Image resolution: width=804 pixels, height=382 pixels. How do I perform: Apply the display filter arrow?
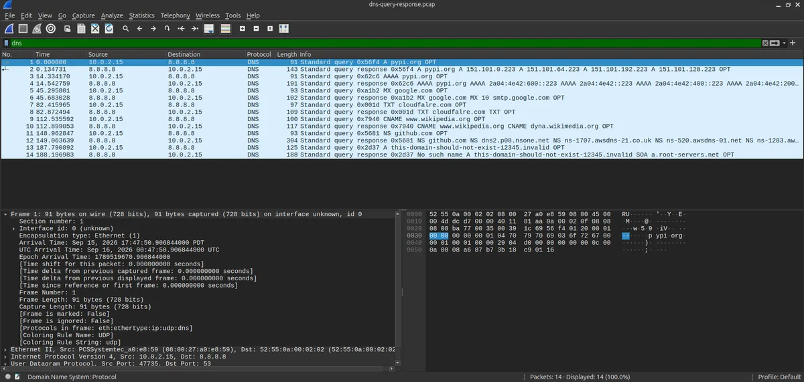(775, 43)
